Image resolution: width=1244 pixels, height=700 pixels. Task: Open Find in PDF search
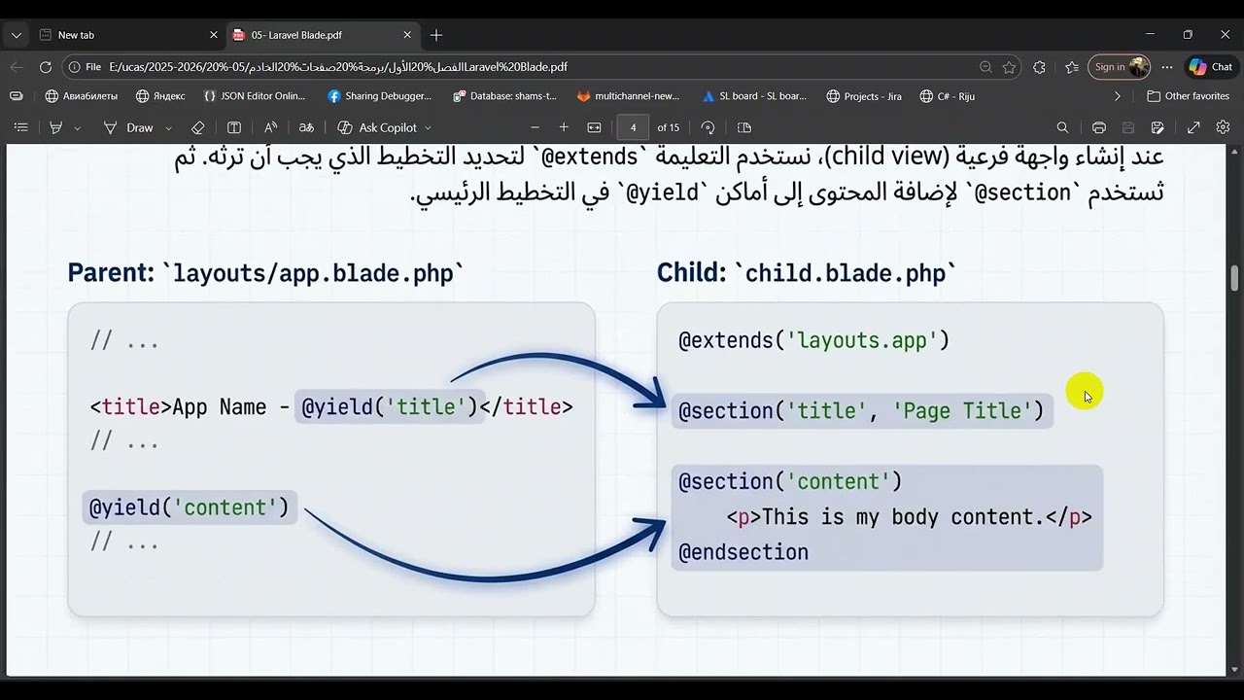click(1062, 127)
